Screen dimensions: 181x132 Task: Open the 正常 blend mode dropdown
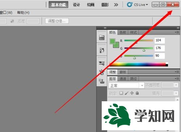(x=126, y=86)
